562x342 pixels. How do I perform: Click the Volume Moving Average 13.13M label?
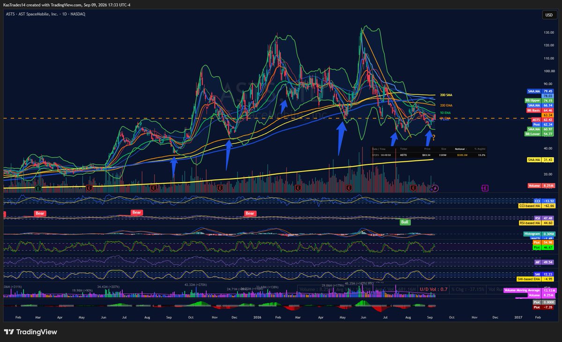coord(531,290)
